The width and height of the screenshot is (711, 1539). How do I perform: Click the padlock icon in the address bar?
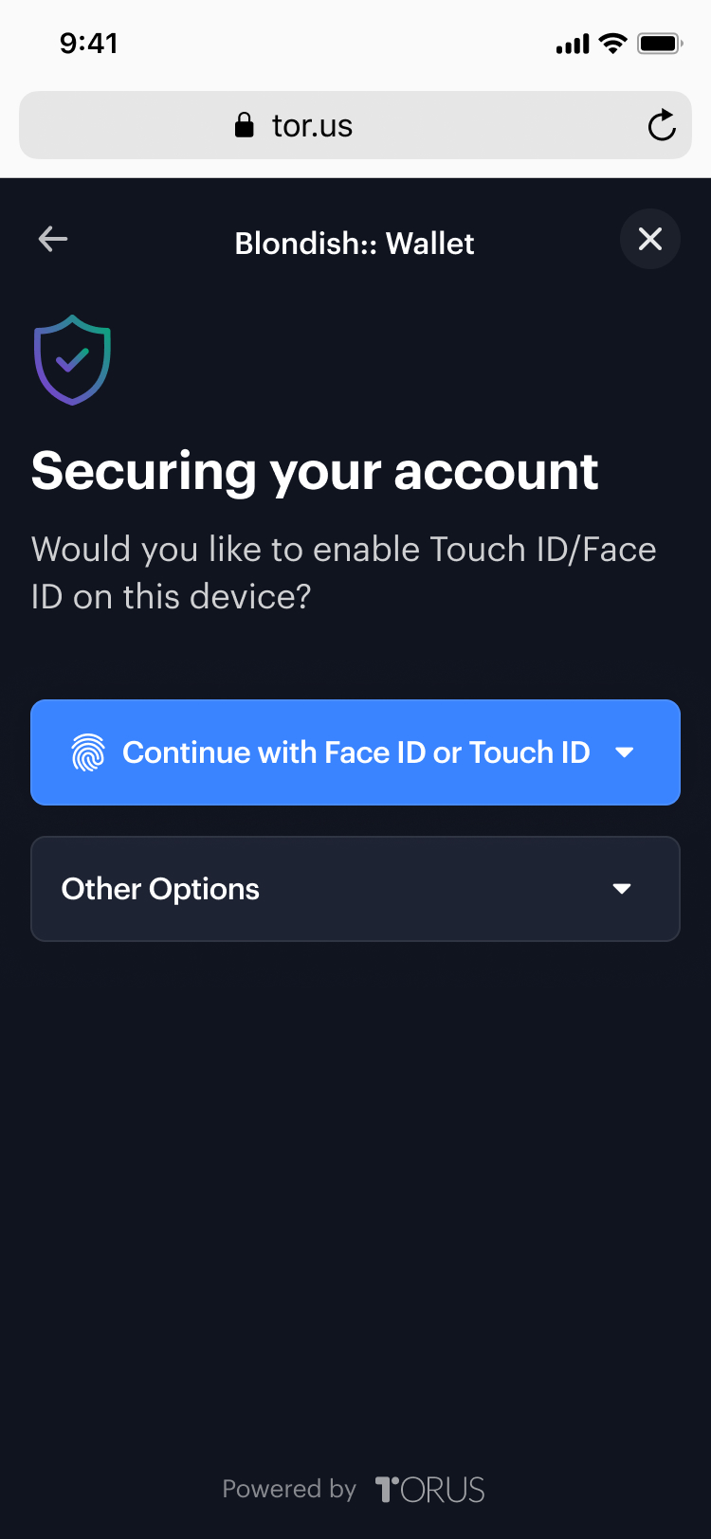tap(245, 125)
